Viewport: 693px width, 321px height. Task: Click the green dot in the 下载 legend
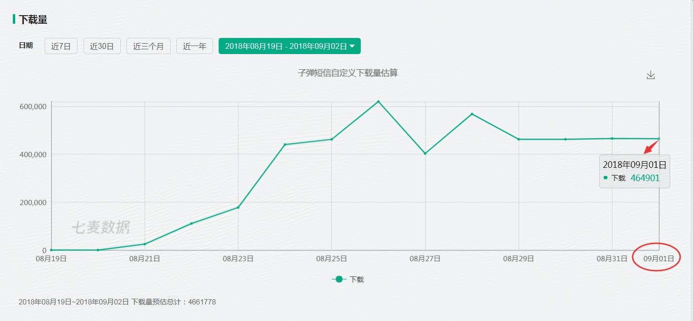coord(338,279)
